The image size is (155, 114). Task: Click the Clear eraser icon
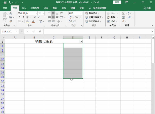123,21
